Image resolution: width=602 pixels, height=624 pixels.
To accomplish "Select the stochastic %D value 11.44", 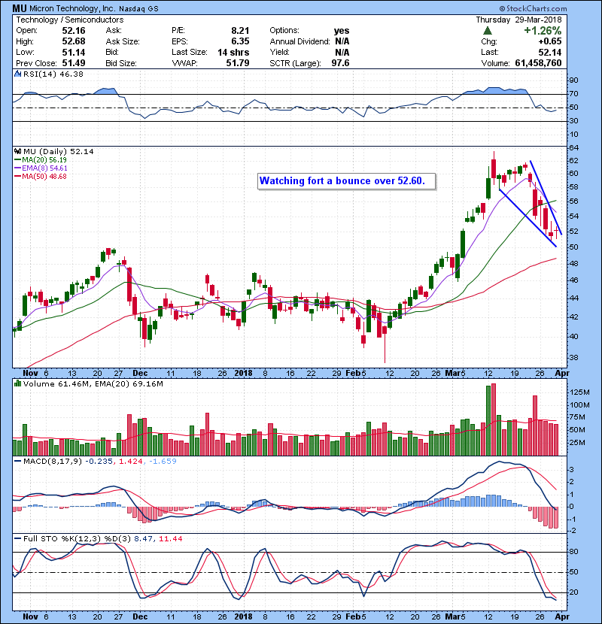I will [171, 539].
